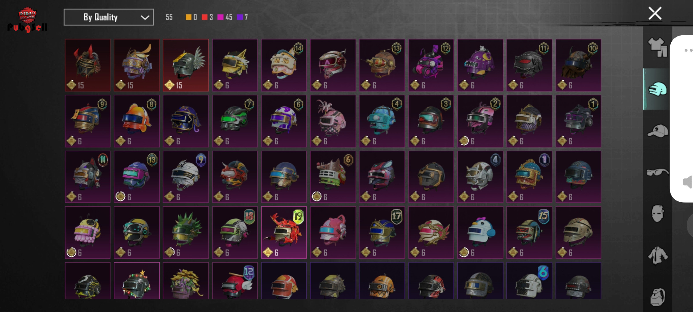Select the yellow bee helmet skin
This screenshot has width=693, height=312.
pyautogui.click(x=88, y=232)
